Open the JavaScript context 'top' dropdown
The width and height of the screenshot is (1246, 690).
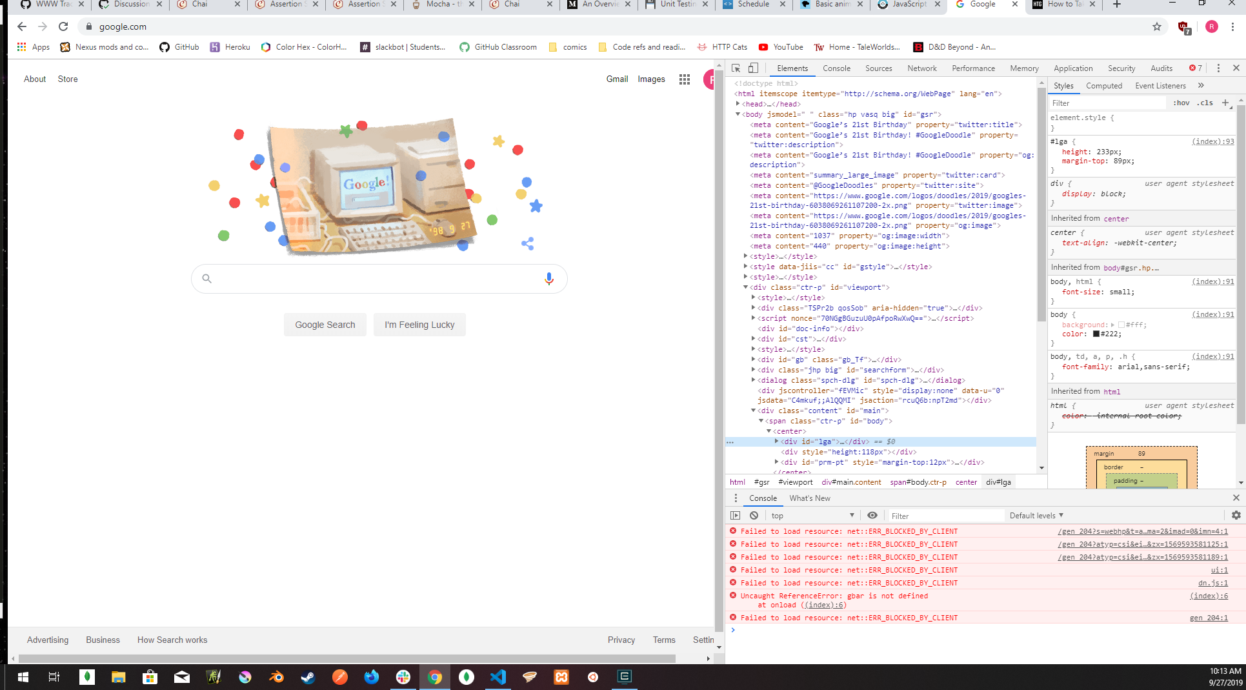(x=812, y=516)
